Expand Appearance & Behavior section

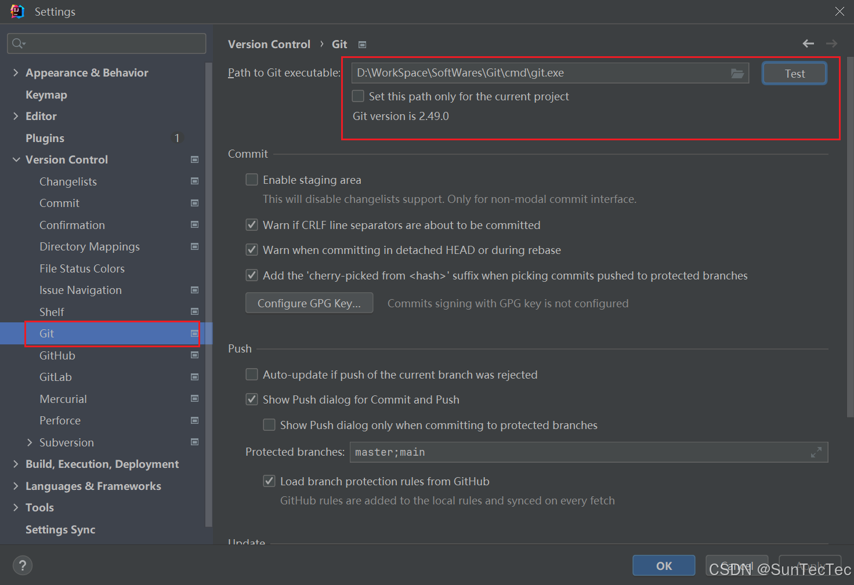pyautogui.click(x=16, y=72)
